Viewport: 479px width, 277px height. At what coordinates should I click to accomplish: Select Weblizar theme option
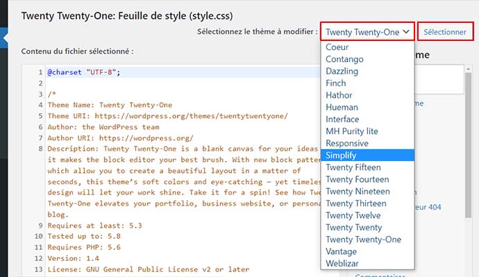(367, 263)
